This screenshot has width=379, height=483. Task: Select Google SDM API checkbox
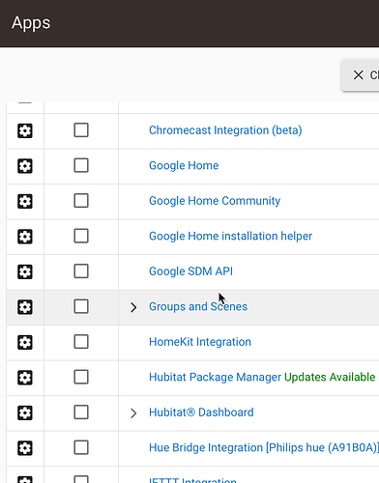click(x=81, y=271)
